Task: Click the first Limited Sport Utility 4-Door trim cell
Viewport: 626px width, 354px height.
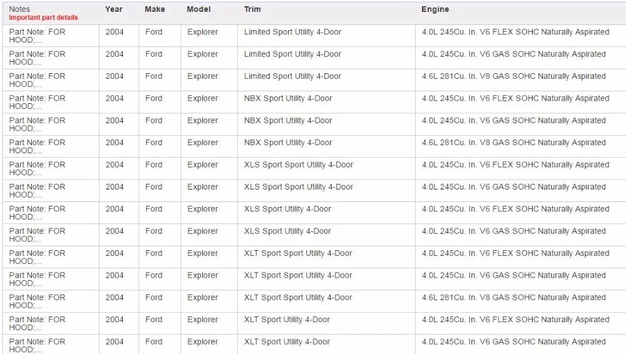Action: 292,32
